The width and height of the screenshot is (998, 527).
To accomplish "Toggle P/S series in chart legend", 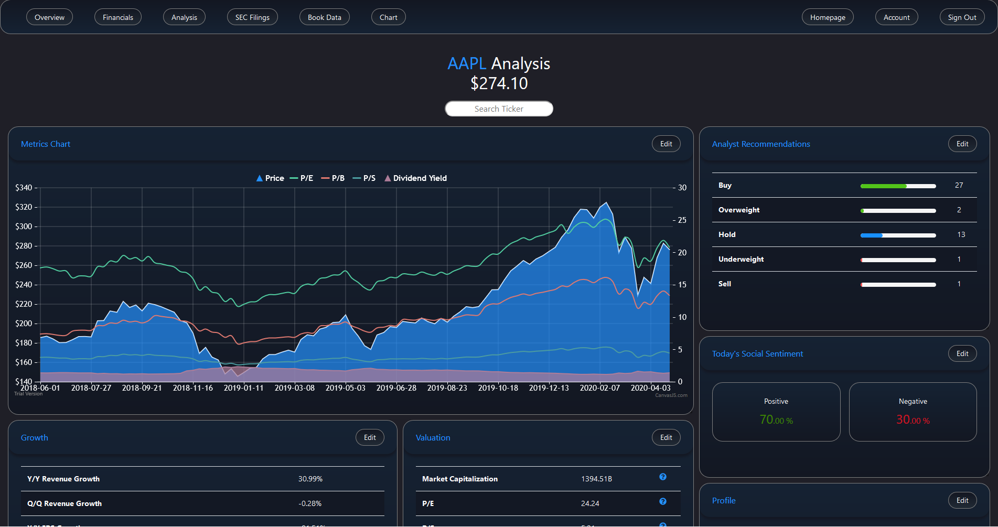I will (364, 178).
